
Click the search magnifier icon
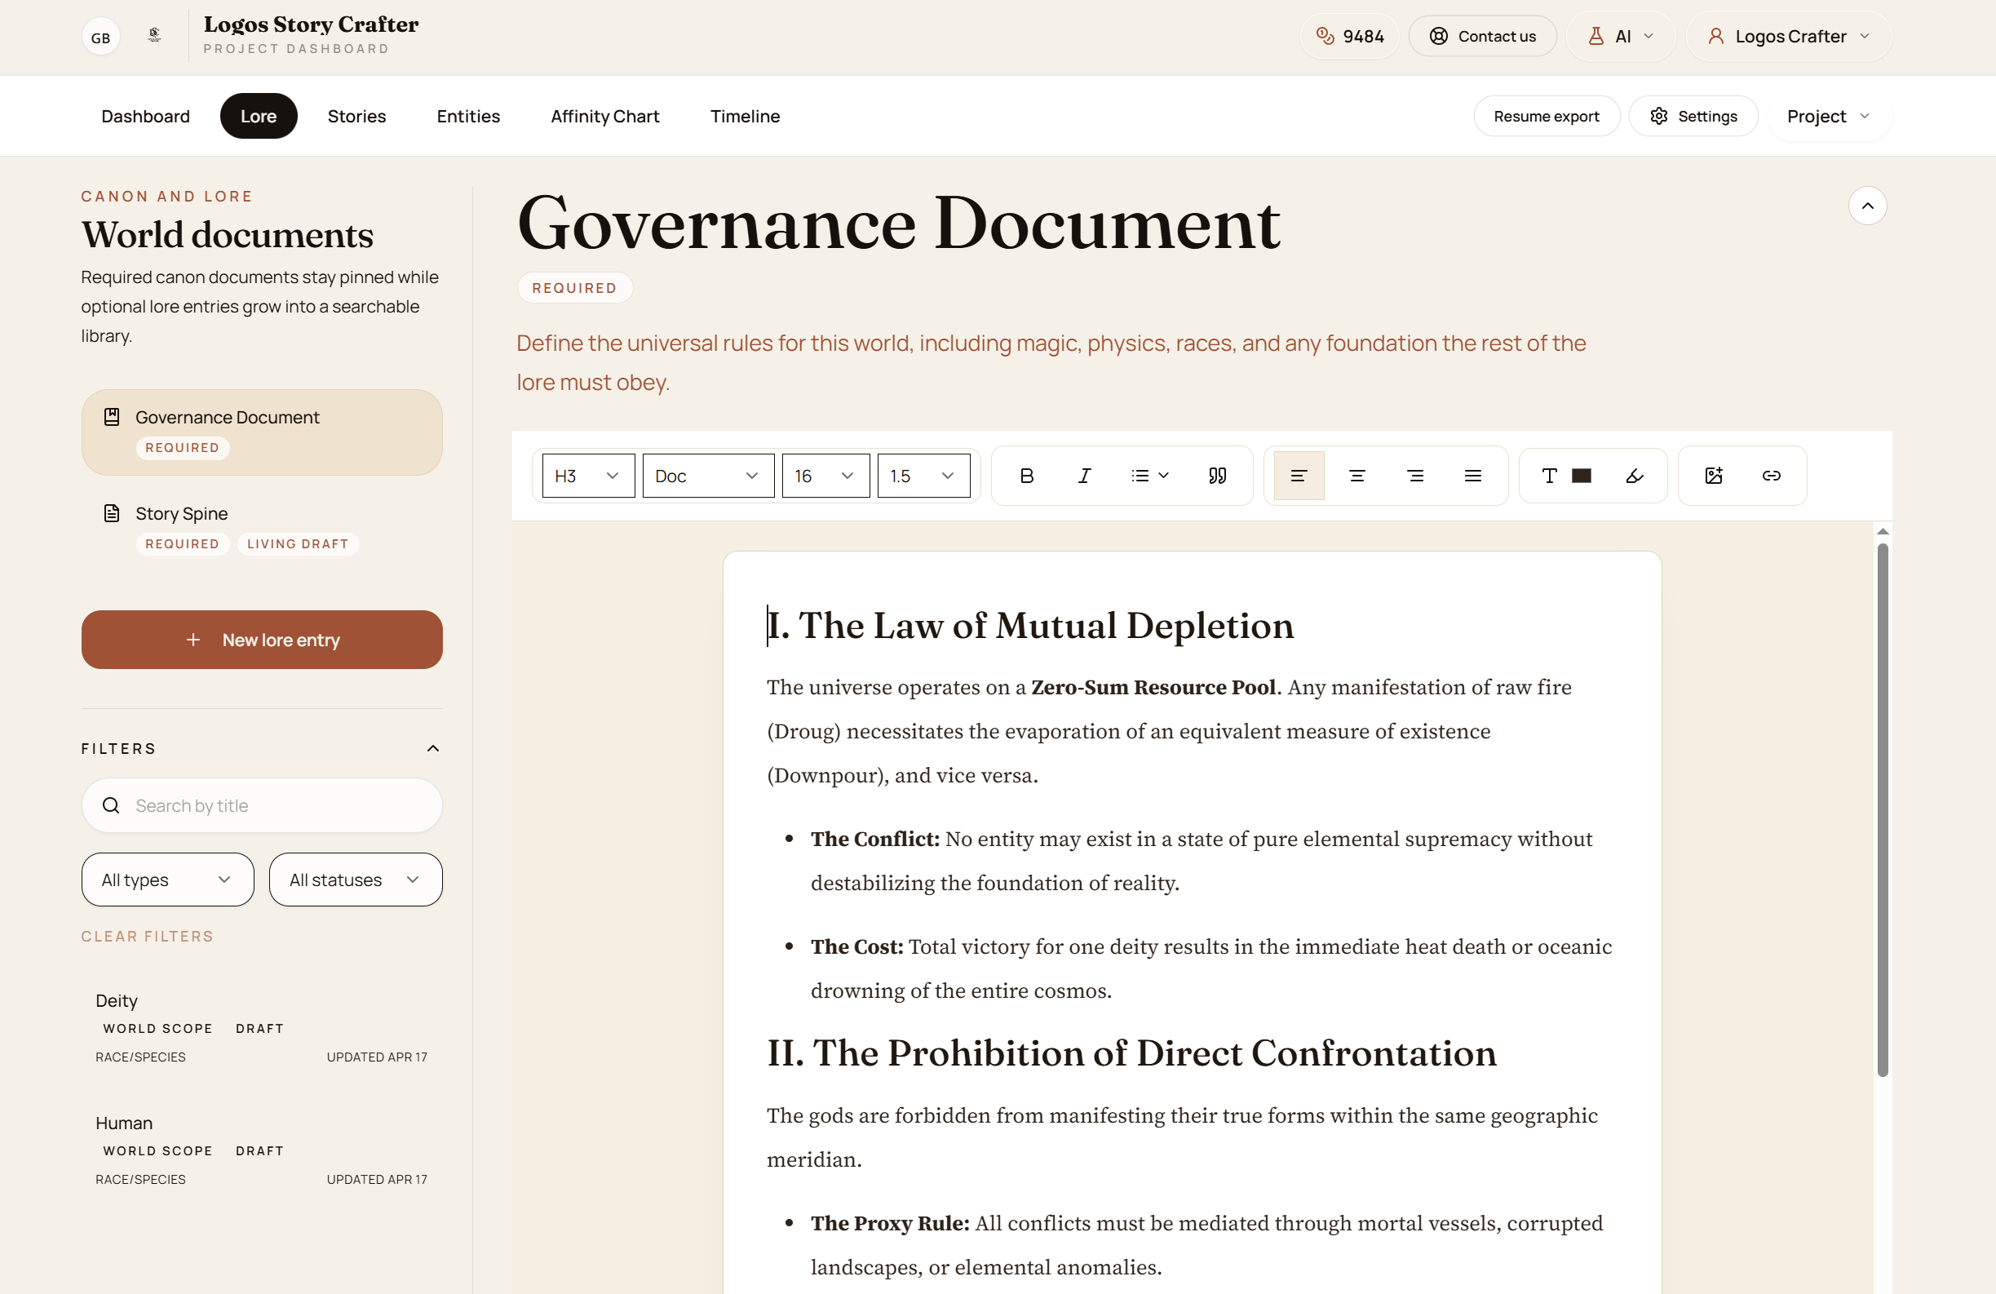[x=111, y=805]
